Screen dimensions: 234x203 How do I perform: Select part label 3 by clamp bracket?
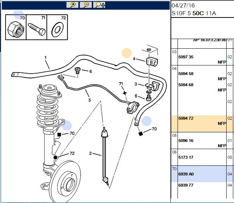coord(136,84)
